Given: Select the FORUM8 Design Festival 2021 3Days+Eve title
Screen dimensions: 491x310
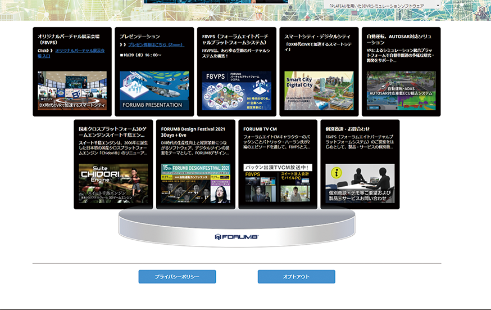Looking at the screenshot, I should click(x=193, y=132).
